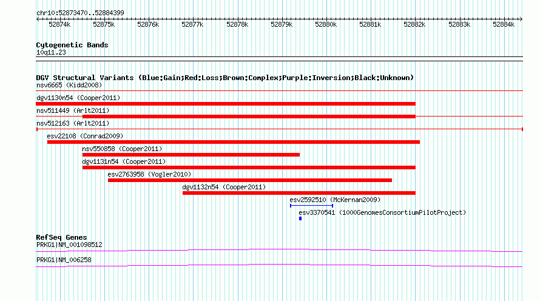Click the red bar of dgv1130n54

coord(226,104)
